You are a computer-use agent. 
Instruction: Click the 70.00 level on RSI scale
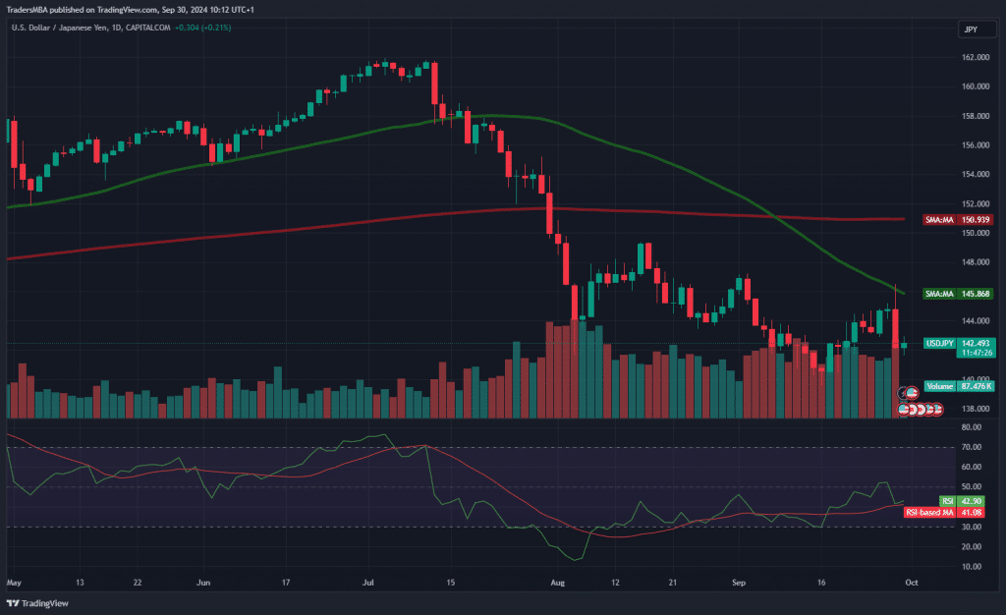(x=974, y=447)
